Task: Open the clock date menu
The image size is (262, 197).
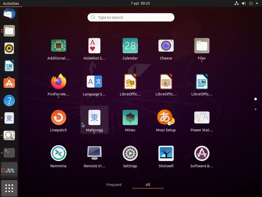Action: click(140, 3)
